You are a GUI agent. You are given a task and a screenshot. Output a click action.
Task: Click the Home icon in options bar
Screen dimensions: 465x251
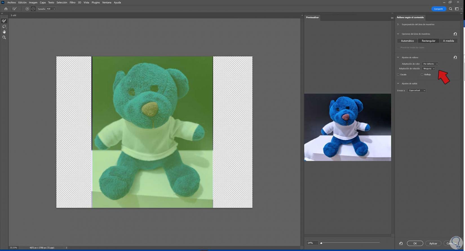tap(6, 9)
